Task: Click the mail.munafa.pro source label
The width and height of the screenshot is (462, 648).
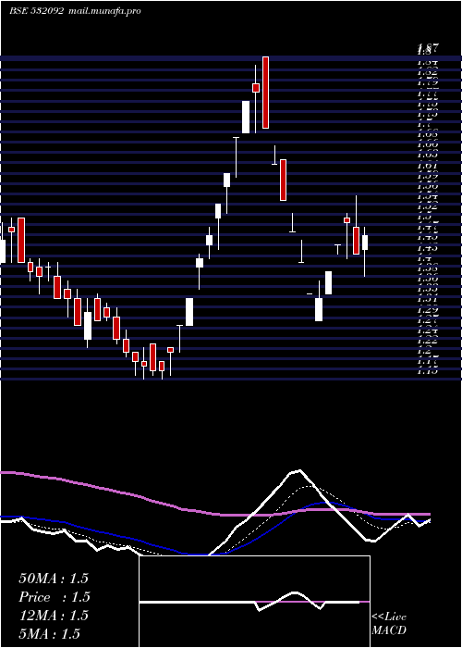Action: click(x=103, y=11)
